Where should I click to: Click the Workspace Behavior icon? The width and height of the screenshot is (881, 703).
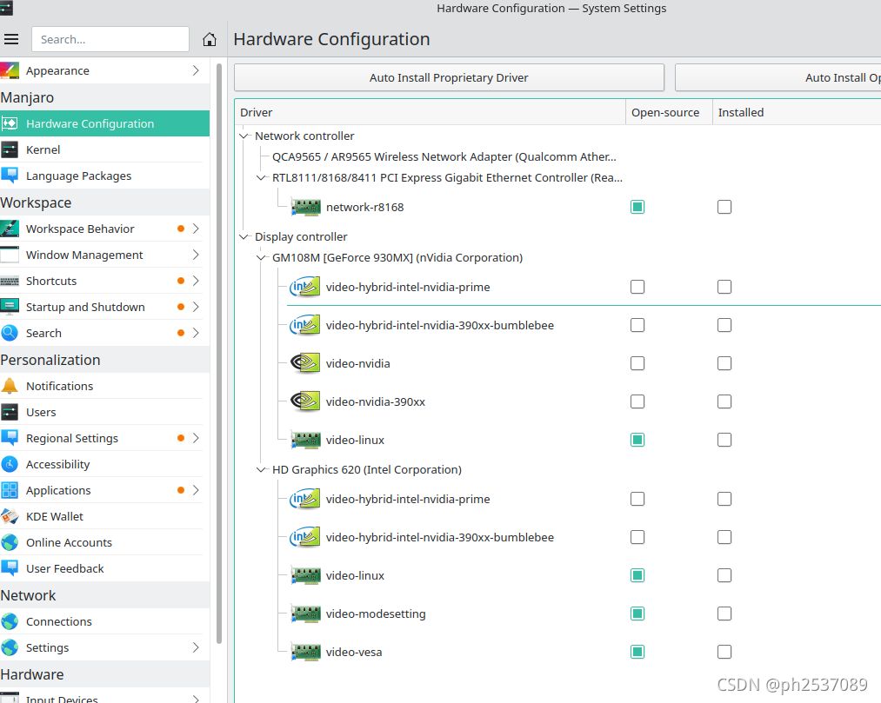coord(10,229)
